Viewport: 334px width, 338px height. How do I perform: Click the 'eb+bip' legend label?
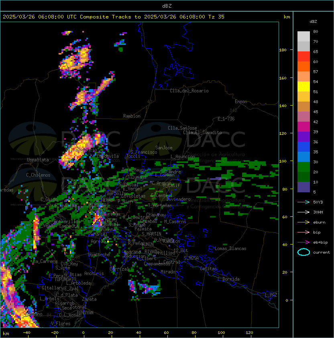pos(320,242)
